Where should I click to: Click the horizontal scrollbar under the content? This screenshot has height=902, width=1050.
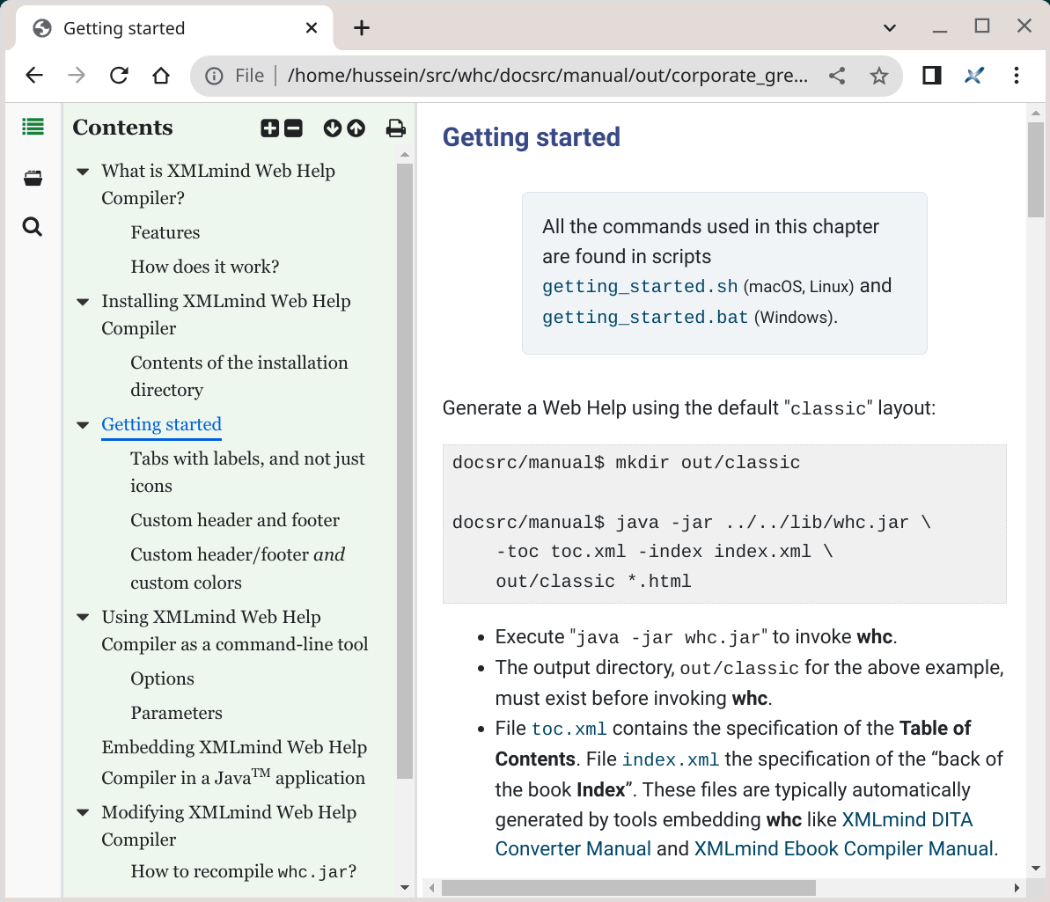pyautogui.click(x=628, y=888)
